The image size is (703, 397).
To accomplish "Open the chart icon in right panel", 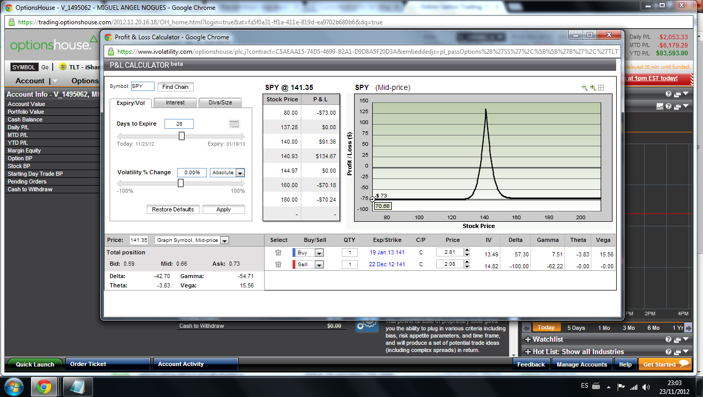I will click(660, 106).
